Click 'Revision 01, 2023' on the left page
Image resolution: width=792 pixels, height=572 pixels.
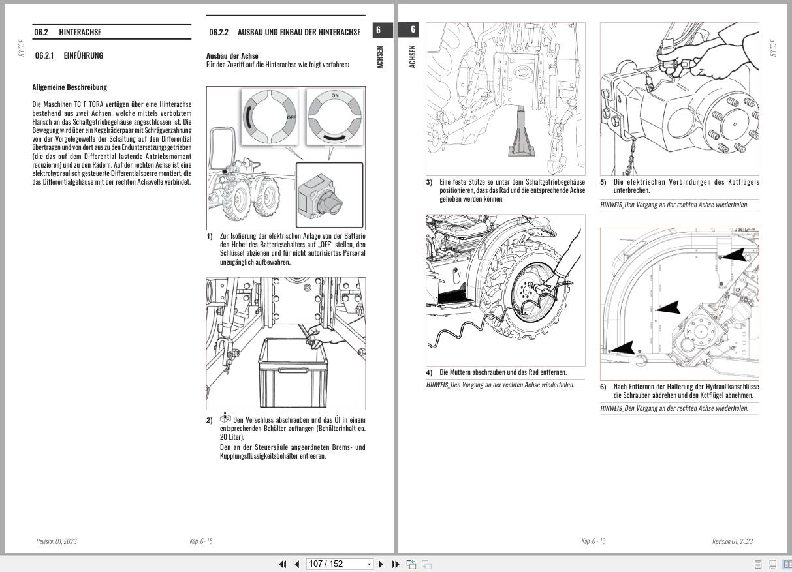(56, 541)
